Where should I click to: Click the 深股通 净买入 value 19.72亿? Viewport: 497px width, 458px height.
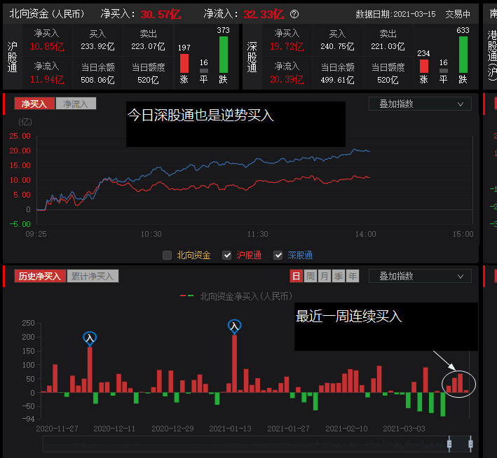click(x=287, y=46)
